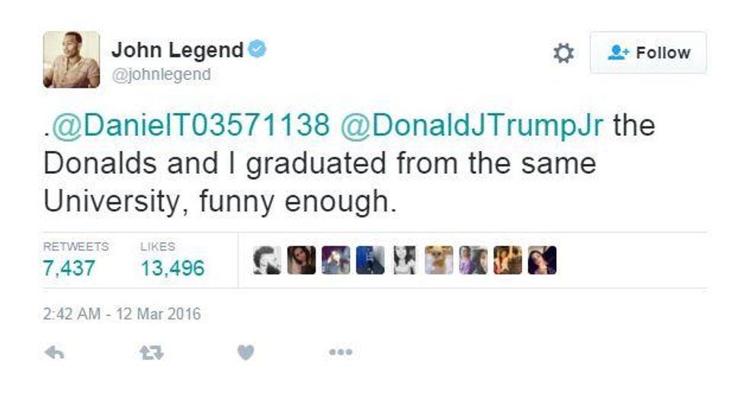Click the reply arrow icon
Image resolution: width=747 pixels, height=395 pixels.
54,352
